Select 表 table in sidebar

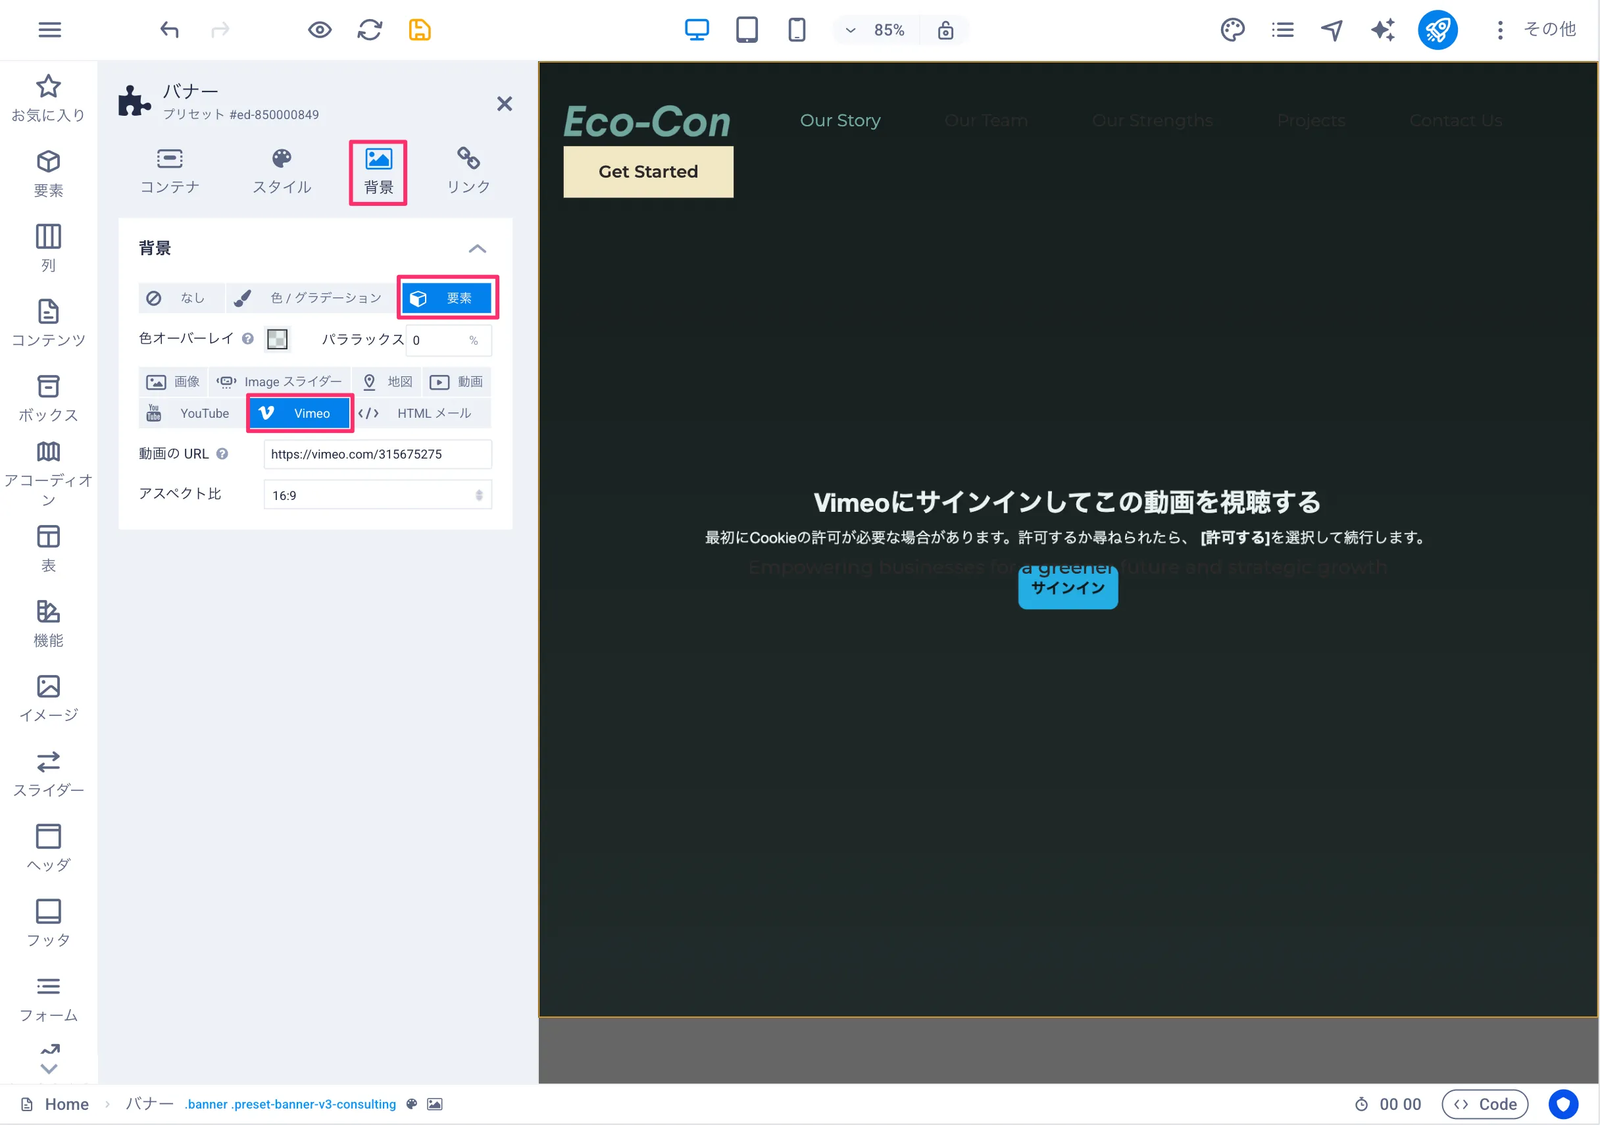[x=48, y=549]
